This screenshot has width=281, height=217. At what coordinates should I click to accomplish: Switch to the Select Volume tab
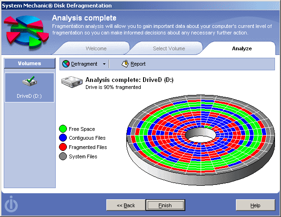[169, 48]
